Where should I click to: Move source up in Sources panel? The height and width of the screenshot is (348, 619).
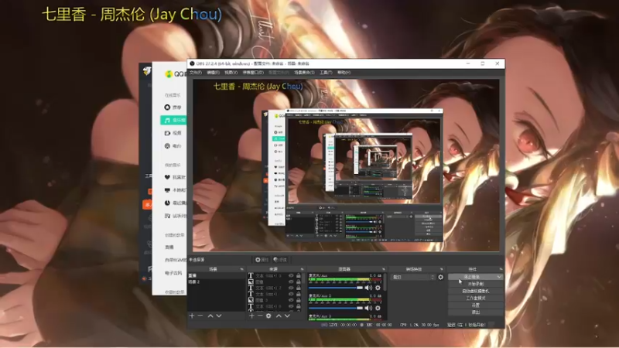pos(279,316)
